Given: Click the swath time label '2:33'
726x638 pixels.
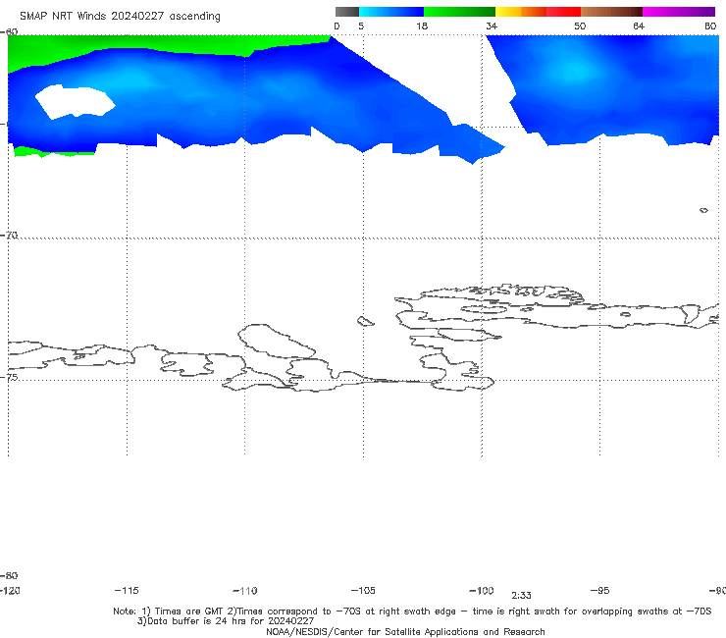Looking at the screenshot, I should pyautogui.click(x=521, y=596).
